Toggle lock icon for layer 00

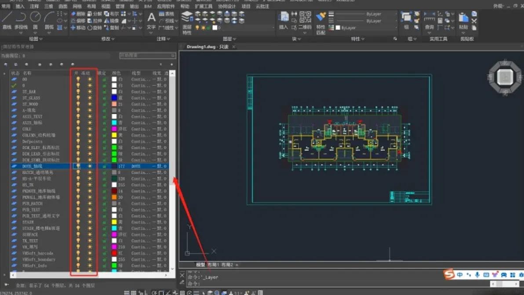[104, 79]
